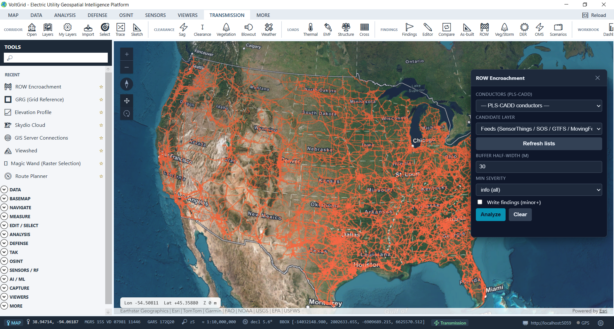Expand the MEASURE tools group
The image size is (614, 329).
(x=4, y=216)
